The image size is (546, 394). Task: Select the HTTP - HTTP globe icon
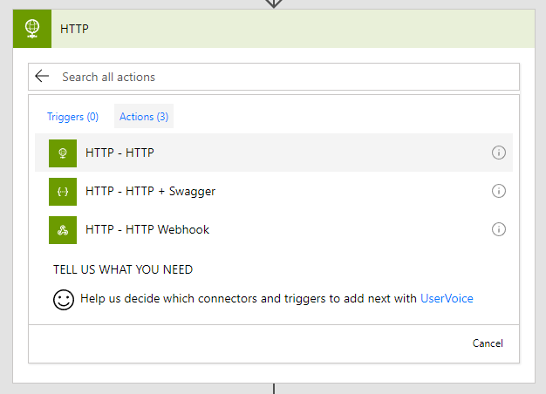(x=63, y=153)
